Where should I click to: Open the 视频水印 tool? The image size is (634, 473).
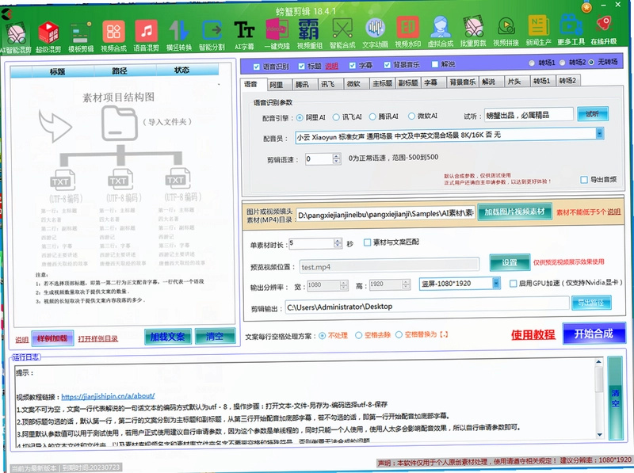pos(407,32)
